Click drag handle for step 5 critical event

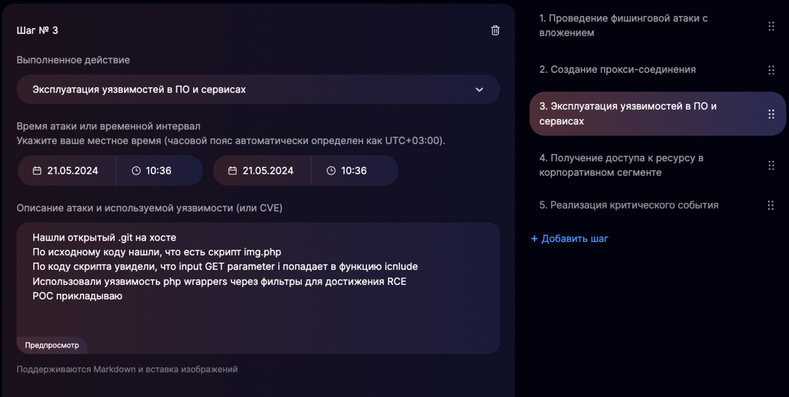771,205
